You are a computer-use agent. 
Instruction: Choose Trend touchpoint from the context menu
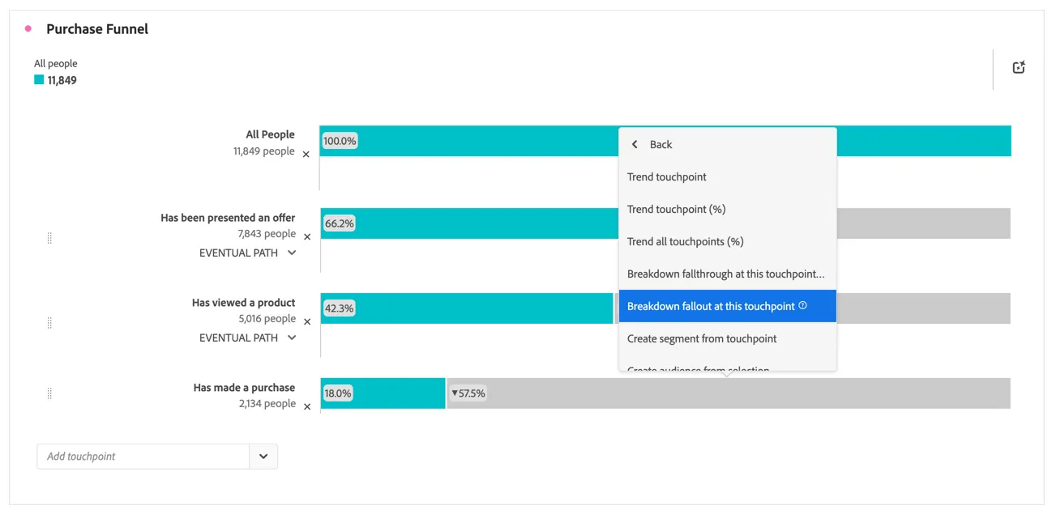(x=728, y=177)
